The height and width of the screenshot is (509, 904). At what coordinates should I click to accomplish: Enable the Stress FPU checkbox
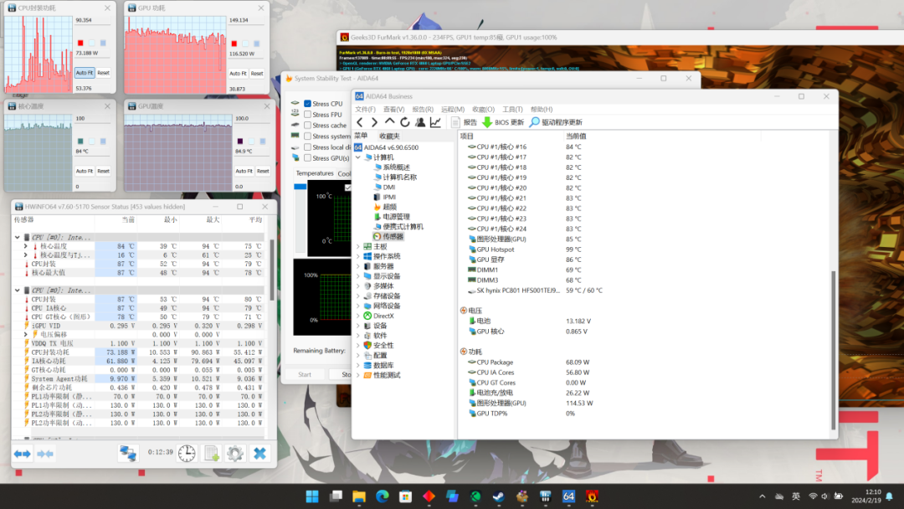click(x=308, y=115)
